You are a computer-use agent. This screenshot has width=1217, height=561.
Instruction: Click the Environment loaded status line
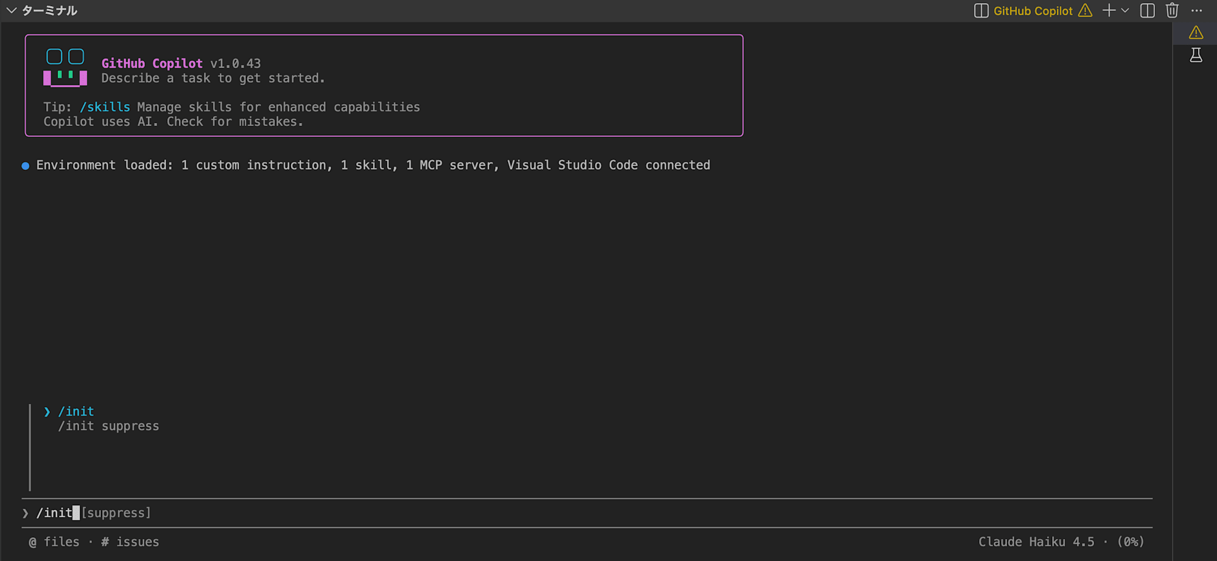tap(373, 165)
